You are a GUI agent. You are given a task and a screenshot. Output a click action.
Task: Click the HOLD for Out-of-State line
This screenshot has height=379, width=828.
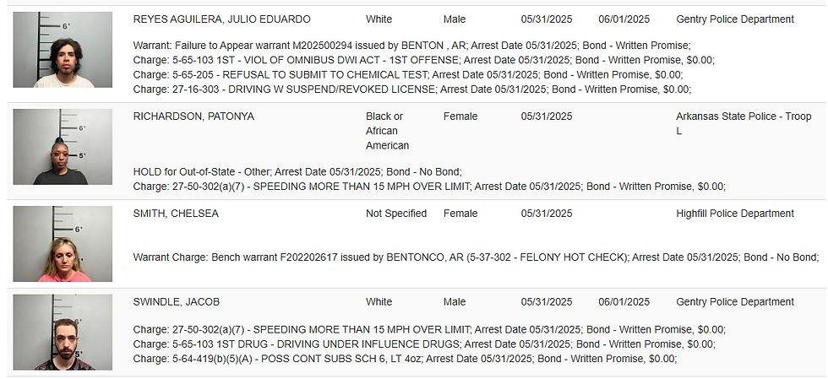pyautogui.click(x=297, y=172)
